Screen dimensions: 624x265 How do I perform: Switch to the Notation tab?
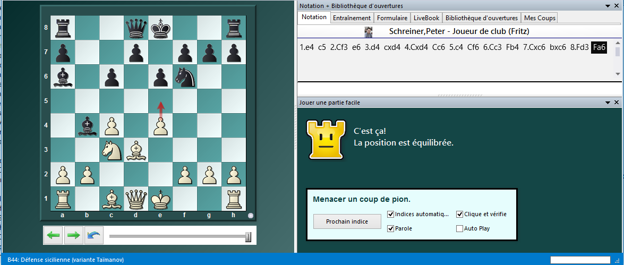click(314, 17)
